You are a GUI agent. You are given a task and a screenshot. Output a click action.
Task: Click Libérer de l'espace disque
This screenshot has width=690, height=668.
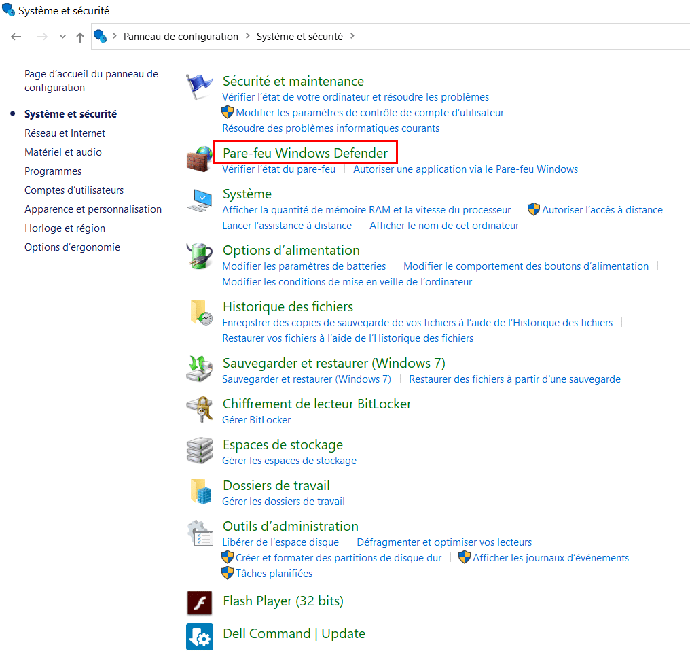280,542
